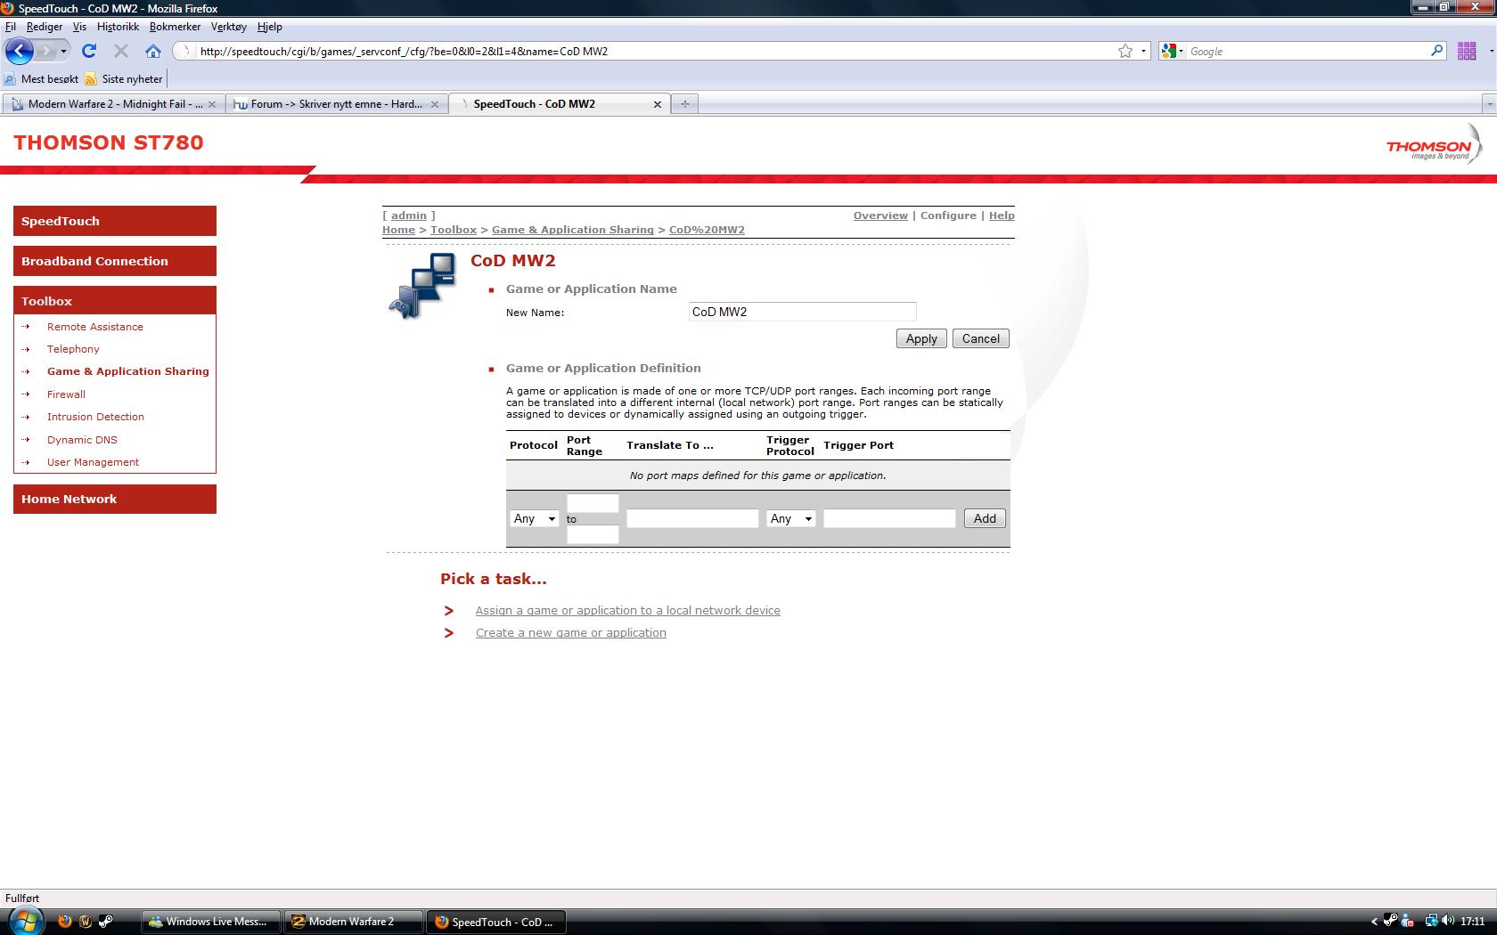The height and width of the screenshot is (935, 1497).
Task: Open Intrusion Detection in Toolbox
Action: [x=95, y=417]
